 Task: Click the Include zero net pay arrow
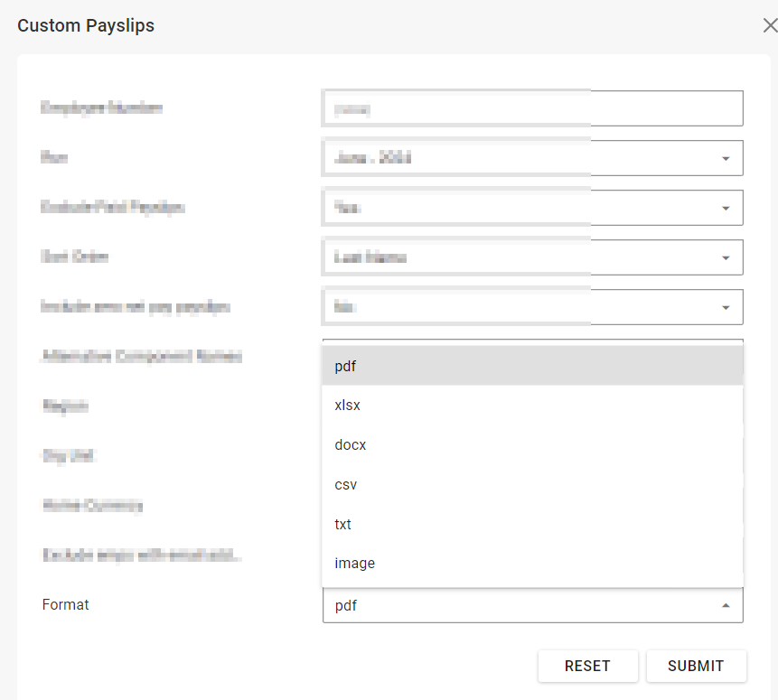tap(726, 308)
